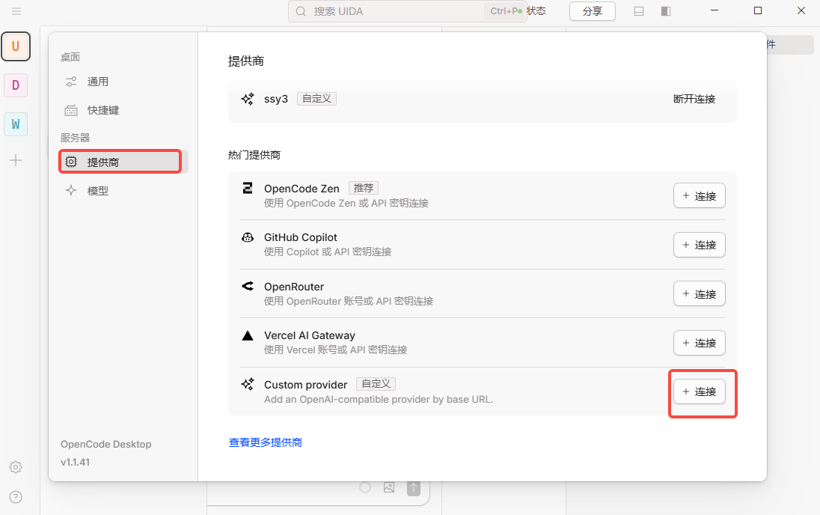Click the Vercel AI Gateway name text
This screenshot has width=820, height=515.
click(x=310, y=335)
